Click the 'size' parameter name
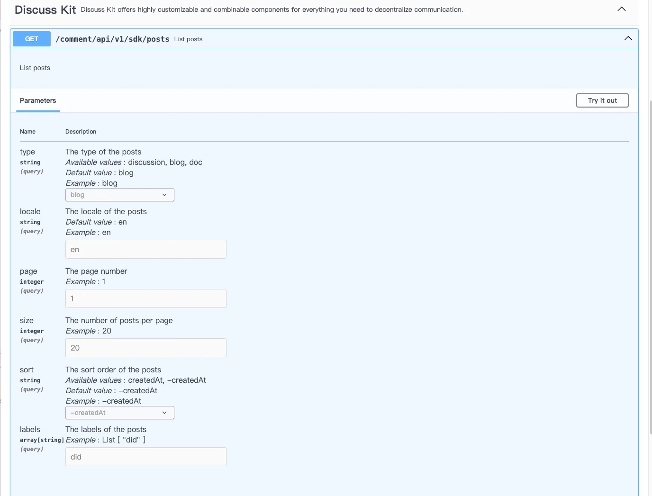 tap(27, 320)
